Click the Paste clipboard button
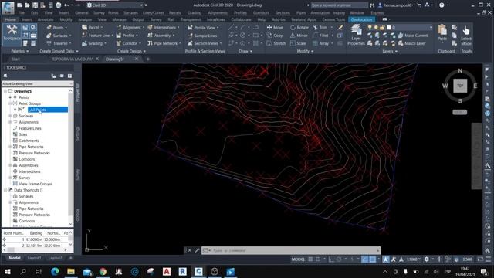Screen dimensions: 494x278 coord(442,32)
